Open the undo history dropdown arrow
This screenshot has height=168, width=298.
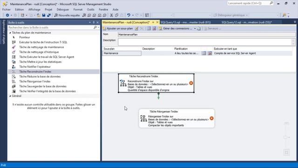click(133, 15)
